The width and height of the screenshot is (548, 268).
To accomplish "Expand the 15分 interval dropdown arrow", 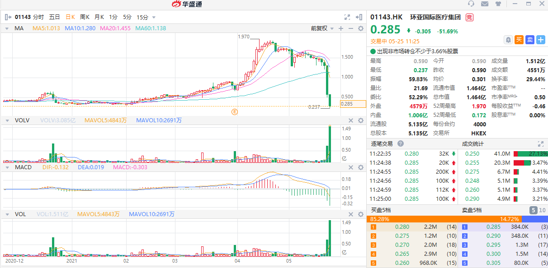I will pyautogui.click(x=154, y=17).
